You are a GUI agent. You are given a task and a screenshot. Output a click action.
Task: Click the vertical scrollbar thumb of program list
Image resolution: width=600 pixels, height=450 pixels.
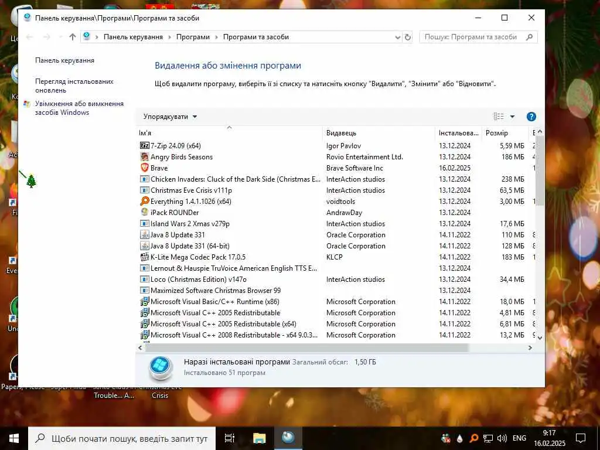tap(540, 171)
